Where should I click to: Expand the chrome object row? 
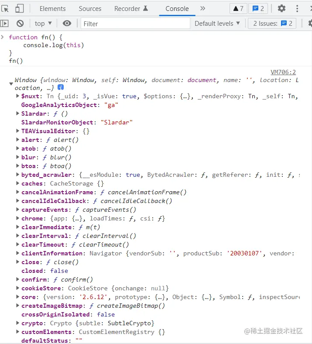coord(18,218)
